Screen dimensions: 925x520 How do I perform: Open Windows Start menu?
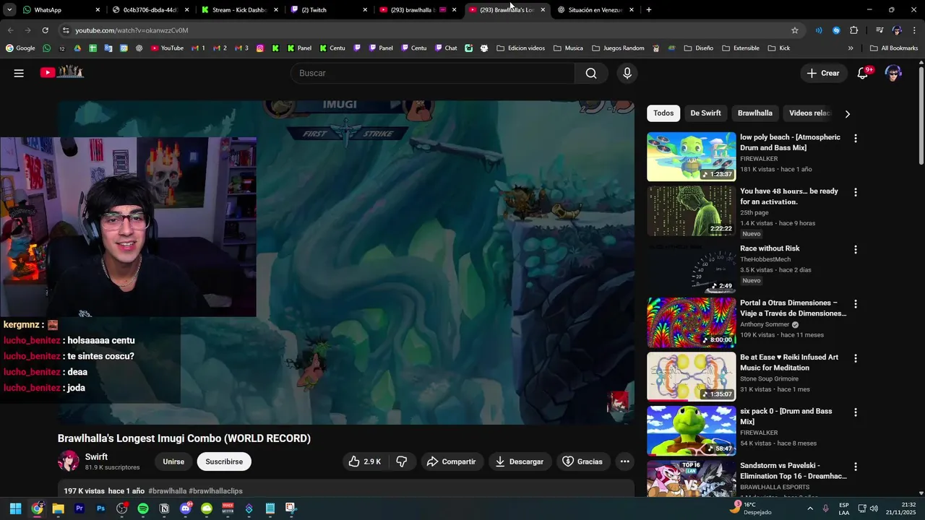coord(15,508)
